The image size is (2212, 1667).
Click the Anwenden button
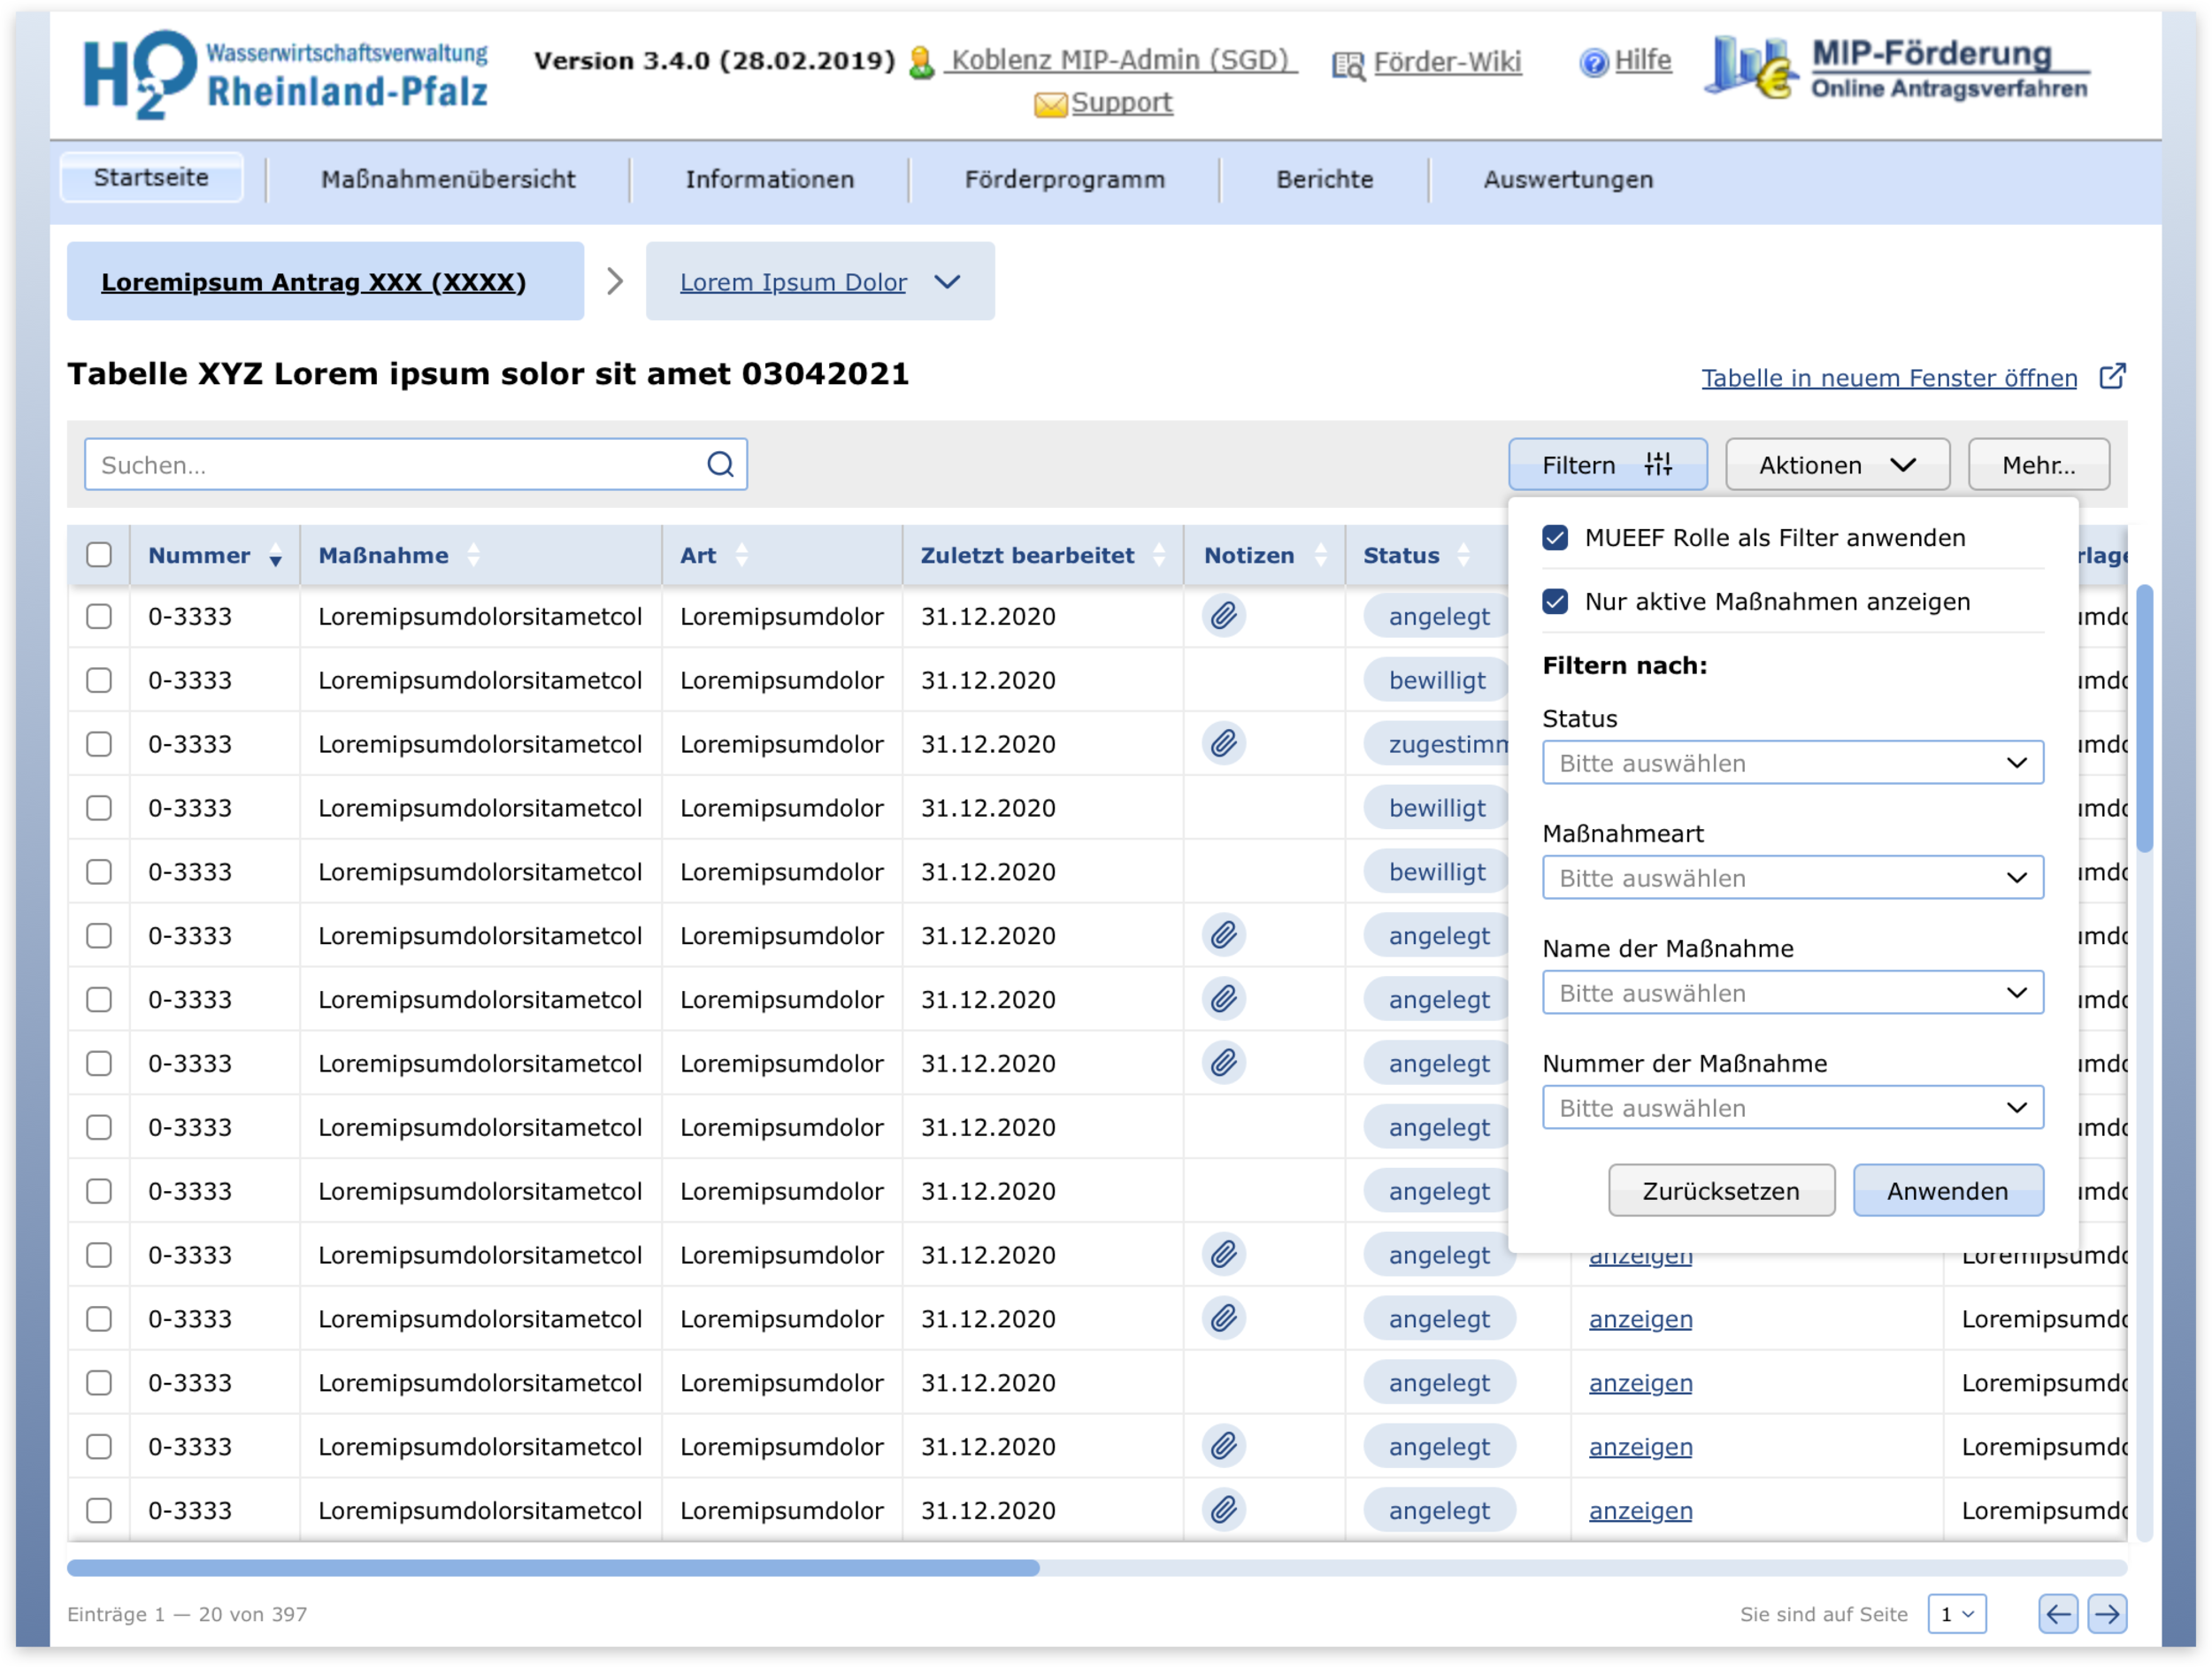[x=1946, y=1191]
